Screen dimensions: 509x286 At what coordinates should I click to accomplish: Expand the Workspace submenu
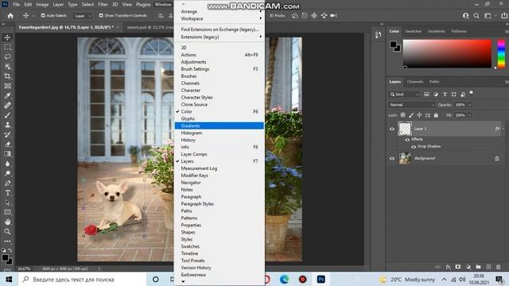[220, 18]
